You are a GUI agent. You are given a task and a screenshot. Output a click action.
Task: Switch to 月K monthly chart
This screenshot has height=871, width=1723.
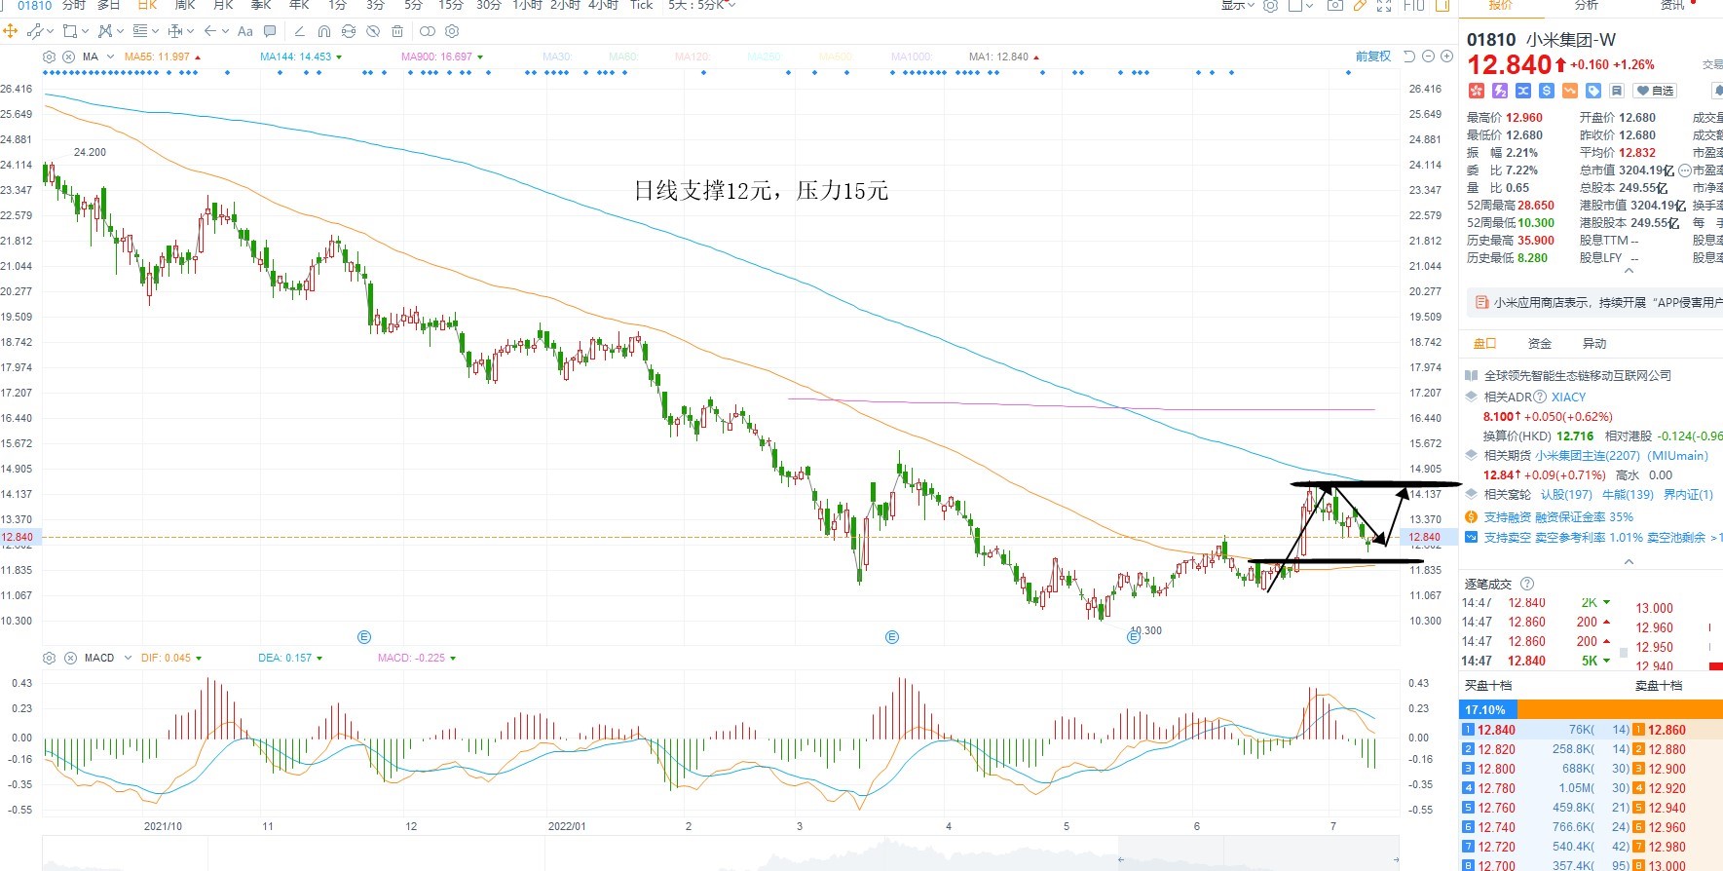(x=223, y=5)
